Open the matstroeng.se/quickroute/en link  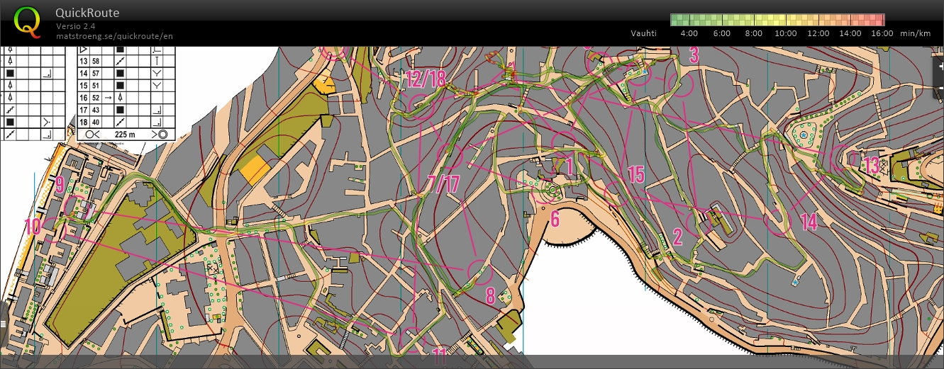115,36
